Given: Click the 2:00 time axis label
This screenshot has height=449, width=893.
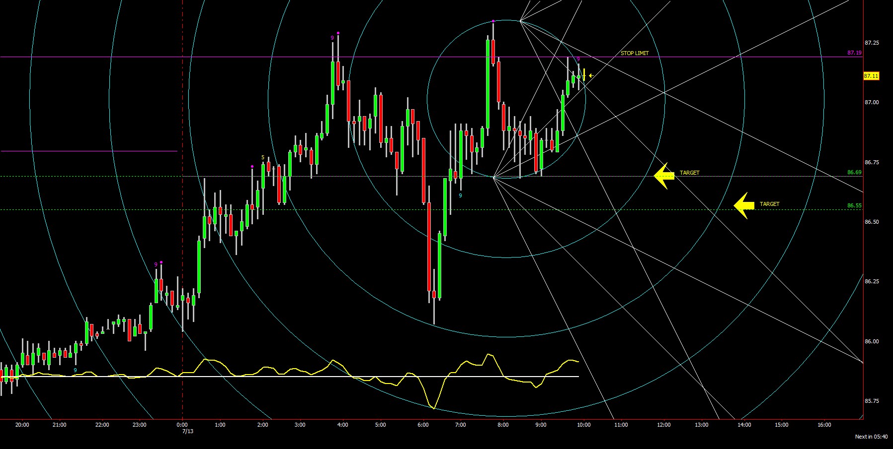Looking at the screenshot, I should click(x=263, y=425).
